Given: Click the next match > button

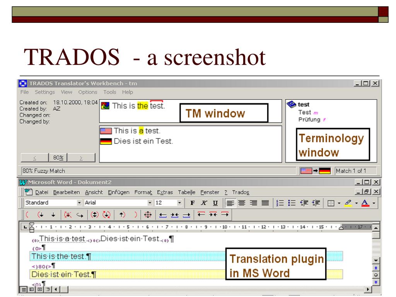Looking at the screenshot, I should click(81, 158).
